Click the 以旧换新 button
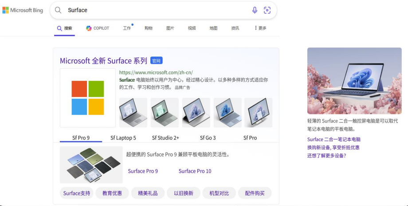Image resolution: width=408 pixels, height=206 pixels. pyautogui.click(x=184, y=193)
